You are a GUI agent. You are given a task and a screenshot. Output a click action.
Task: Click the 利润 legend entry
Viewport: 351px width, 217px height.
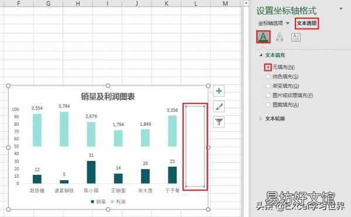click(x=118, y=202)
